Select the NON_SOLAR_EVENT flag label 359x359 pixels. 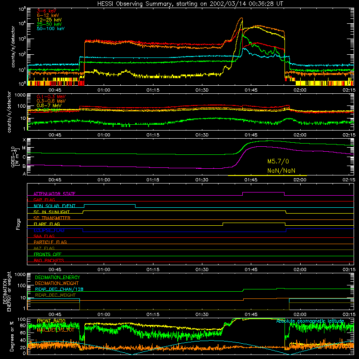(x=54, y=206)
